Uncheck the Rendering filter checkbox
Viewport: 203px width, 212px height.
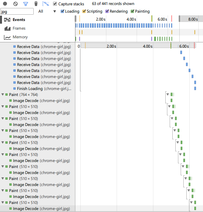tap(107, 11)
